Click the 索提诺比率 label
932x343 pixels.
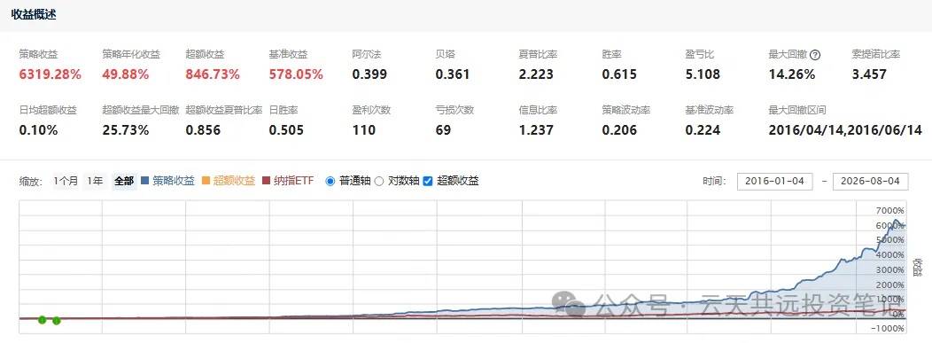coord(875,55)
